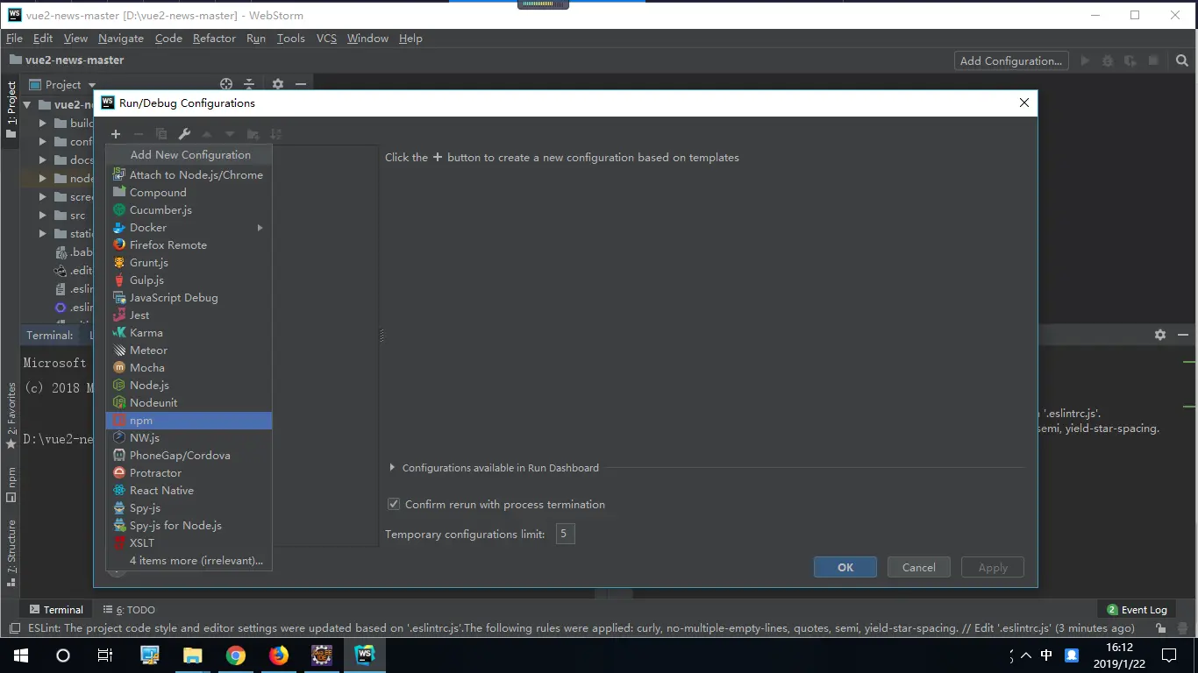The width and height of the screenshot is (1198, 673).
Task: Choose Grunt.js from the list
Action: tap(189, 262)
